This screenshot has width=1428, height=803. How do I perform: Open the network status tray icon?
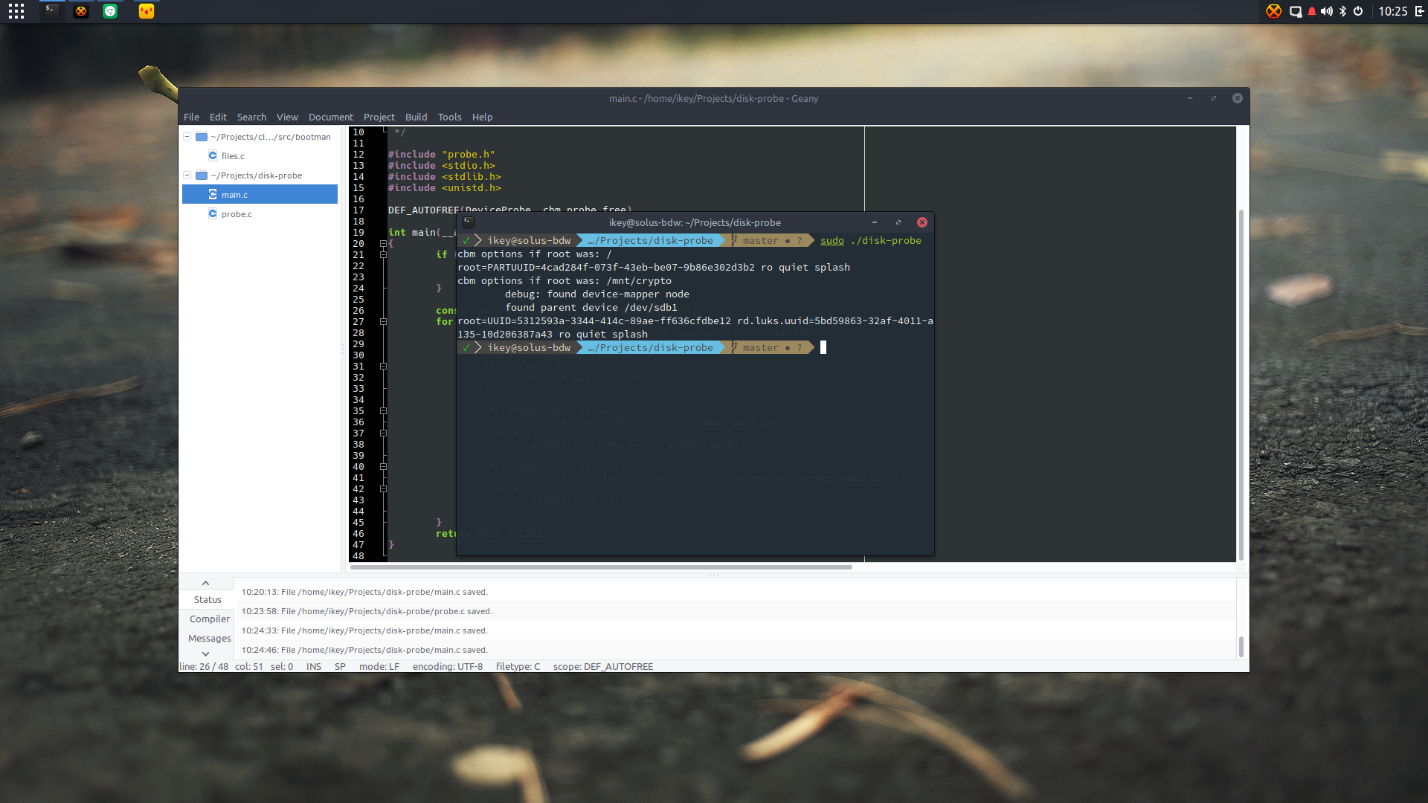pos(1296,11)
